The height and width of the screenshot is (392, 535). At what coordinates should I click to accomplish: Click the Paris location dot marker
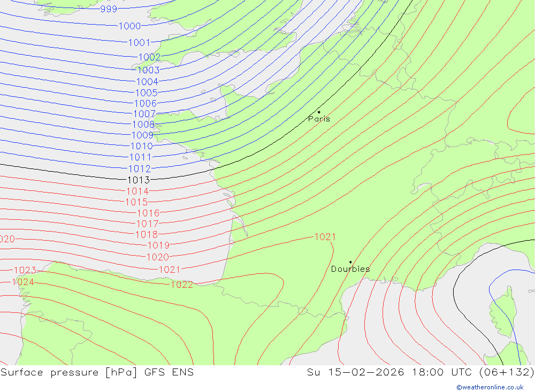pos(319,112)
